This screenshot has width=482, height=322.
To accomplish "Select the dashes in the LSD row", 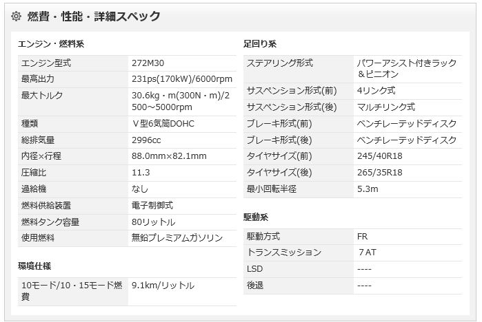I will tap(364, 269).
